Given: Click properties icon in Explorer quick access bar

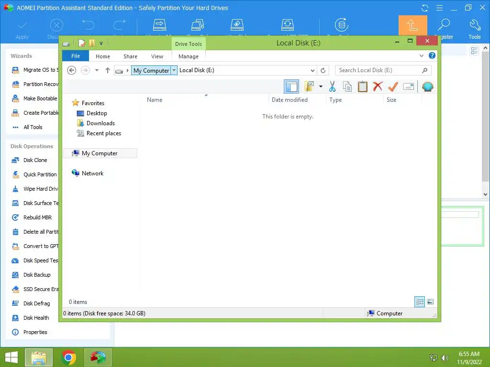Looking at the screenshot, I should (x=81, y=43).
